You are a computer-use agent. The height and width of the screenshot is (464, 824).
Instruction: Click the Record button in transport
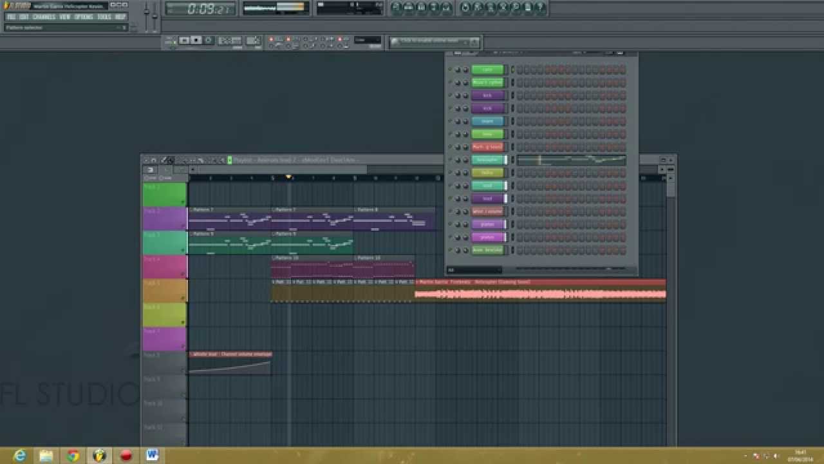click(x=208, y=40)
